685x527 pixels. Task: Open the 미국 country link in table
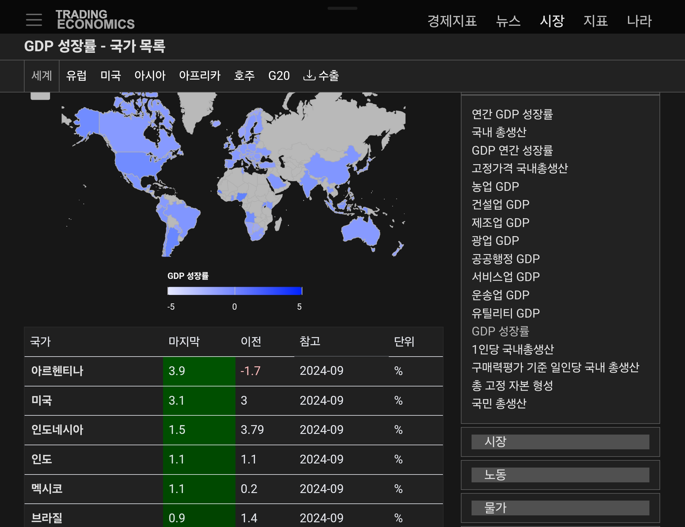click(42, 401)
